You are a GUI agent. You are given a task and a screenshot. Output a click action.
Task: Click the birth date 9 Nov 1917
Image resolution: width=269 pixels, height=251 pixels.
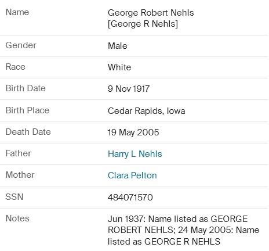point(129,89)
